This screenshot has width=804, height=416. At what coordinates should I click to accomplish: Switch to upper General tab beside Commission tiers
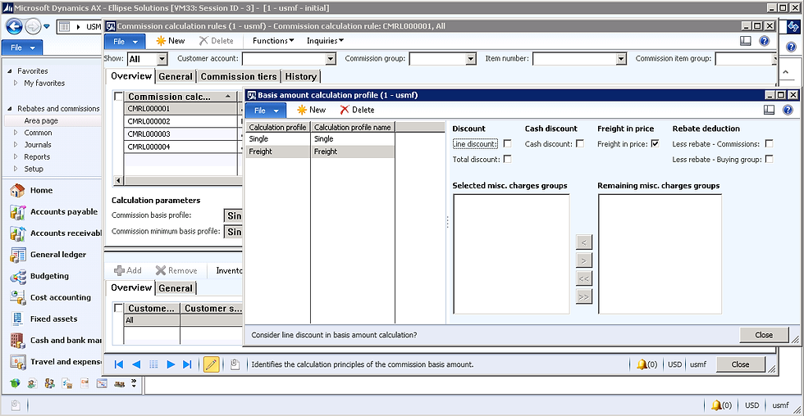(176, 77)
